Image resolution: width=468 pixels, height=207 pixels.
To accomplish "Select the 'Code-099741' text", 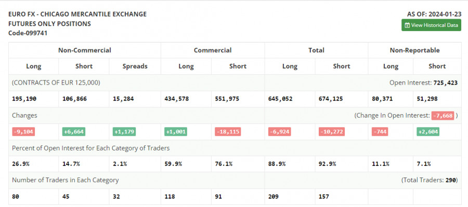I will pyautogui.click(x=28, y=33).
